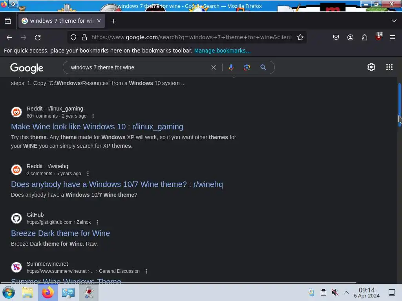The width and height of the screenshot is (402, 301).
Task: Close the 'windows 7 theme for wine' tab
Action: [99, 21]
